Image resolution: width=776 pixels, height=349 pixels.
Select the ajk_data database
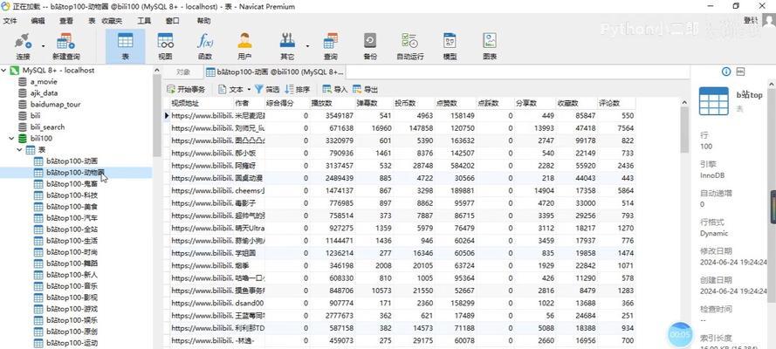(x=44, y=93)
